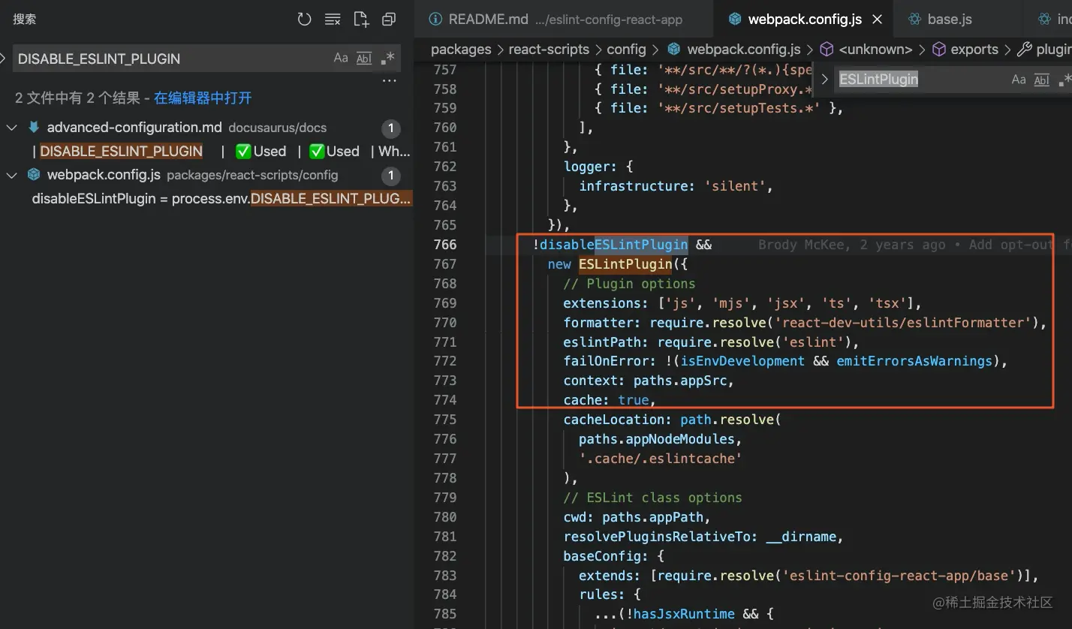Refresh the search results

point(304,20)
